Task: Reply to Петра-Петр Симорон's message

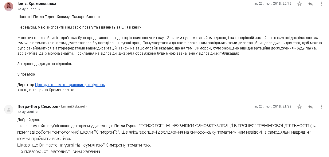Action: (311, 107)
